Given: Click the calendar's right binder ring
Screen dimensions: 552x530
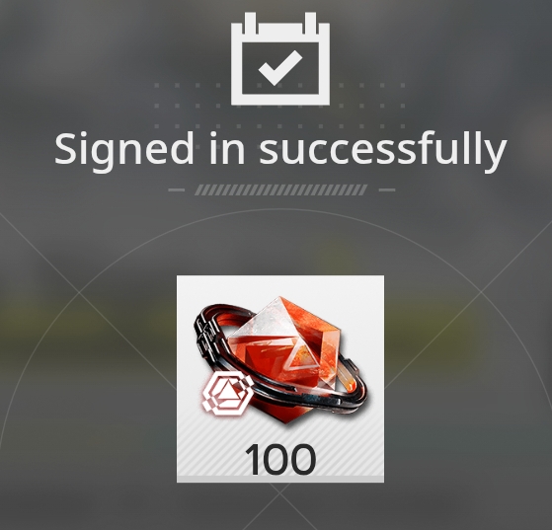Looking at the screenshot, I should tap(310, 23).
